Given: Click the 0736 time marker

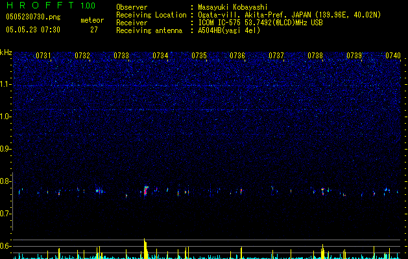Looking at the screenshot, I should pos(237,56).
